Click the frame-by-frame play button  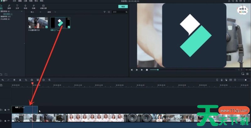point(137,70)
